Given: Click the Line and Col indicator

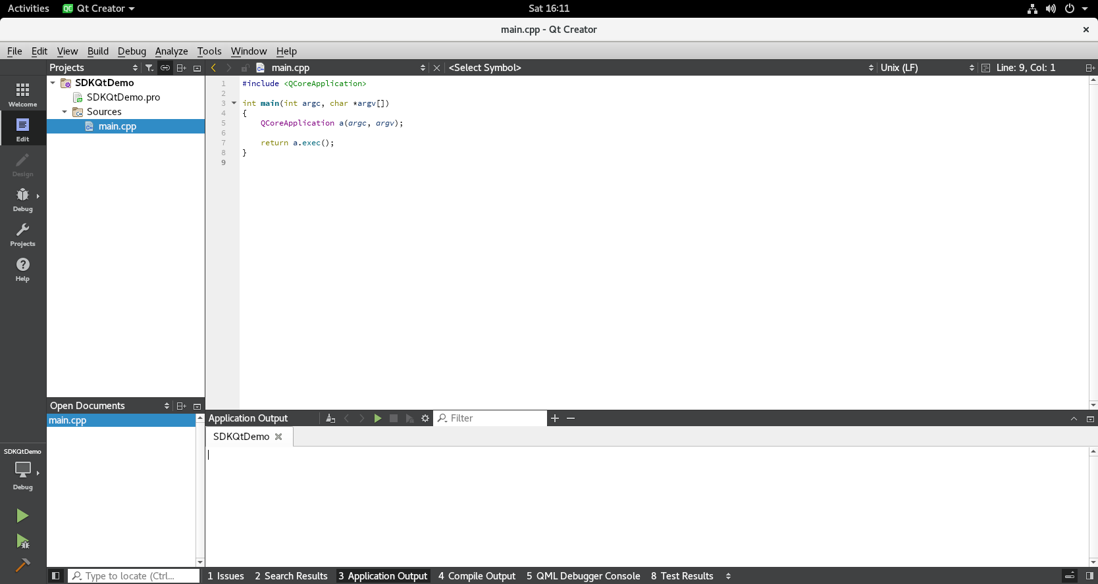Looking at the screenshot, I should pos(1025,68).
